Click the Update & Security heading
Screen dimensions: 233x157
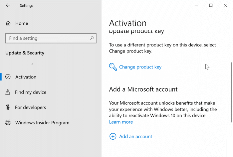point(25,53)
